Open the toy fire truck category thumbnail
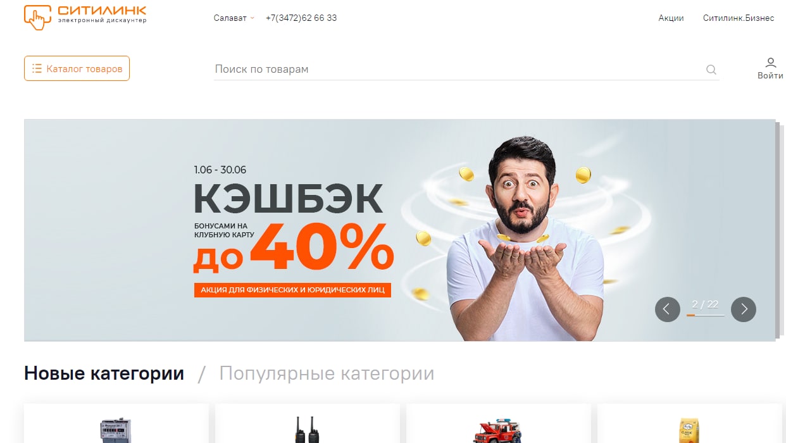Image resolution: width=786 pixels, height=443 pixels. [x=499, y=430]
